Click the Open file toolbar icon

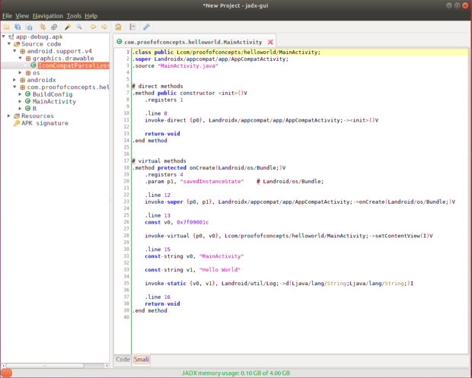click(x=6, y=27)
